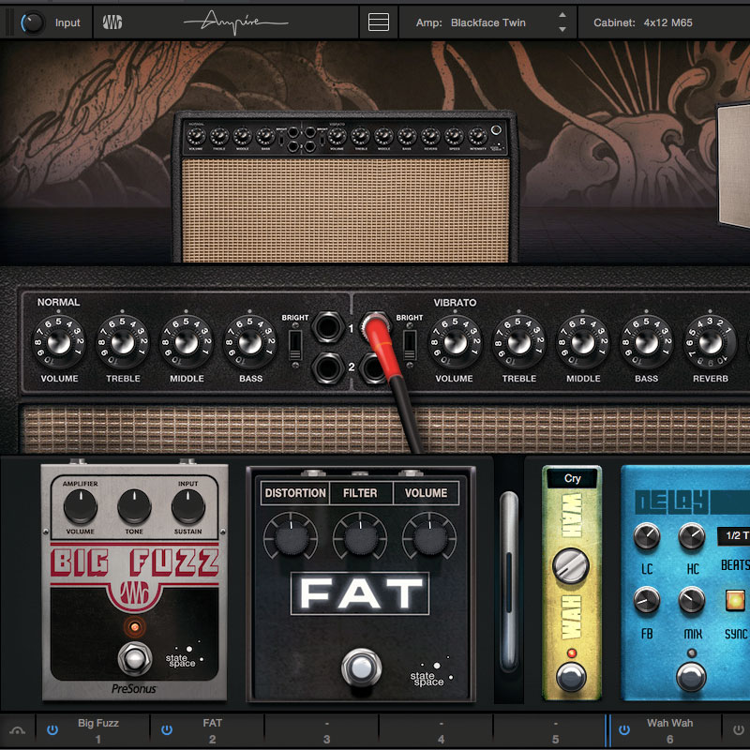Open the Cabinet selector
This screenshot has width=750, height=750.
(665, 22)
